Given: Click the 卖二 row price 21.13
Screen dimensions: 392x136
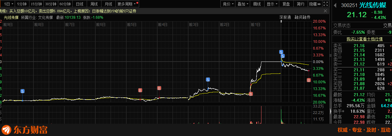Looking at the screenshot, I should [359, 59].
